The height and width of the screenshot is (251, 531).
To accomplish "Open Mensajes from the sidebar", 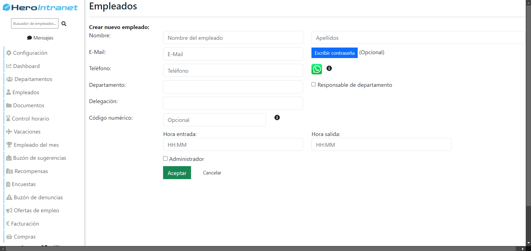I will click(x=40, y=38).
